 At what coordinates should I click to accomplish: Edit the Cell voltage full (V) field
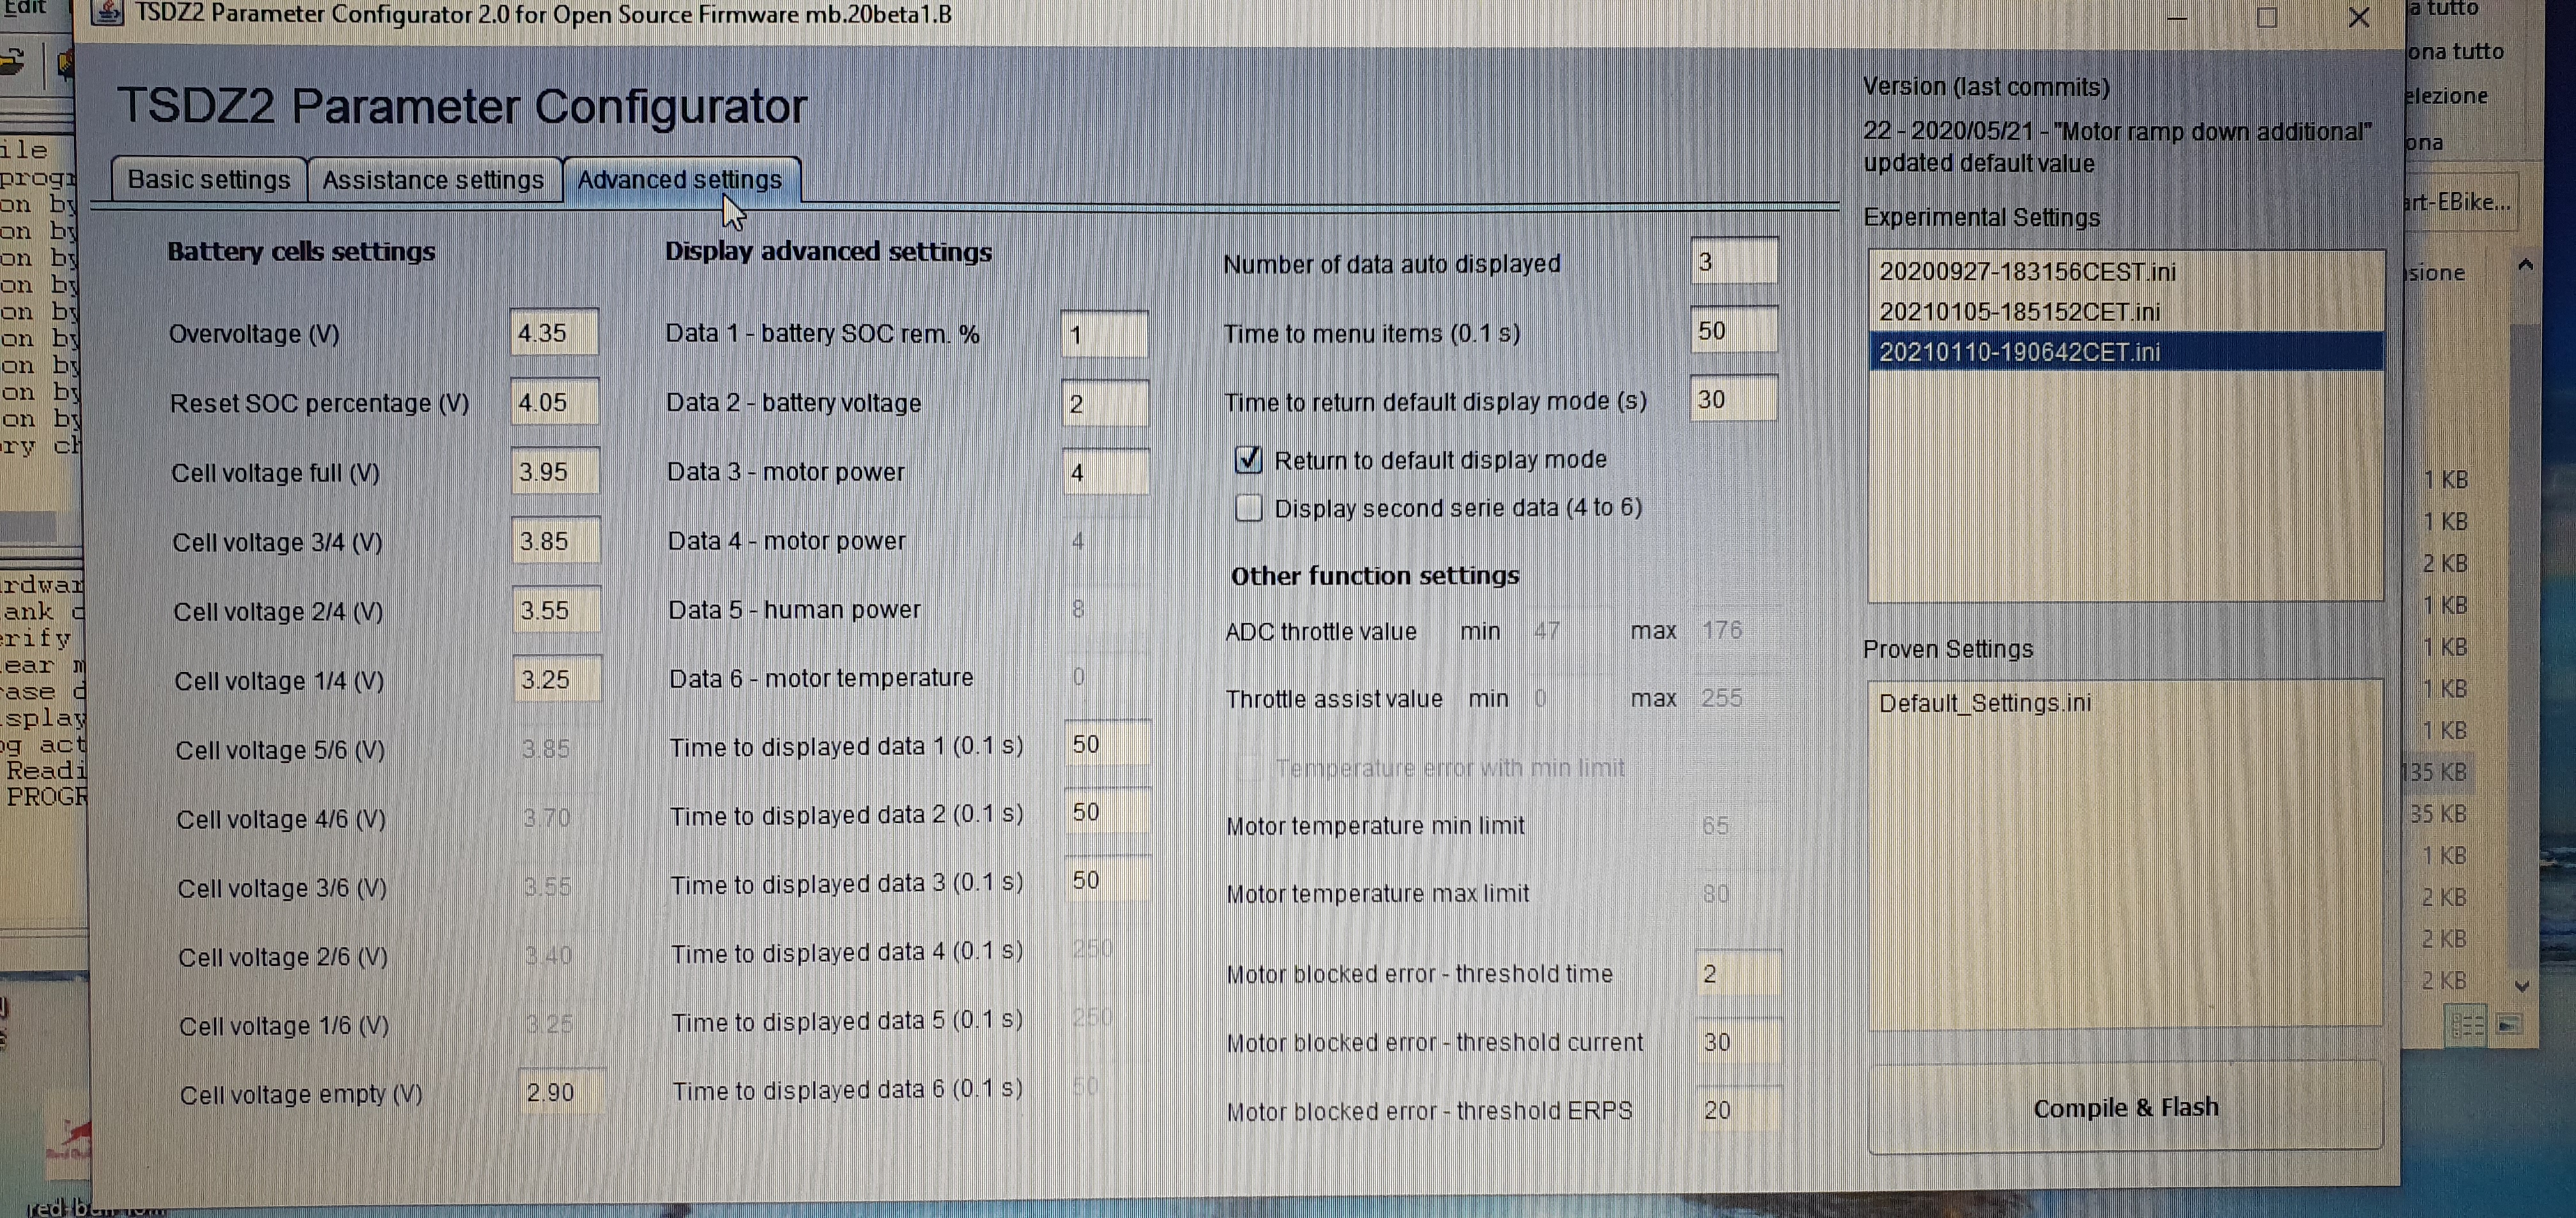pos(556,470)
